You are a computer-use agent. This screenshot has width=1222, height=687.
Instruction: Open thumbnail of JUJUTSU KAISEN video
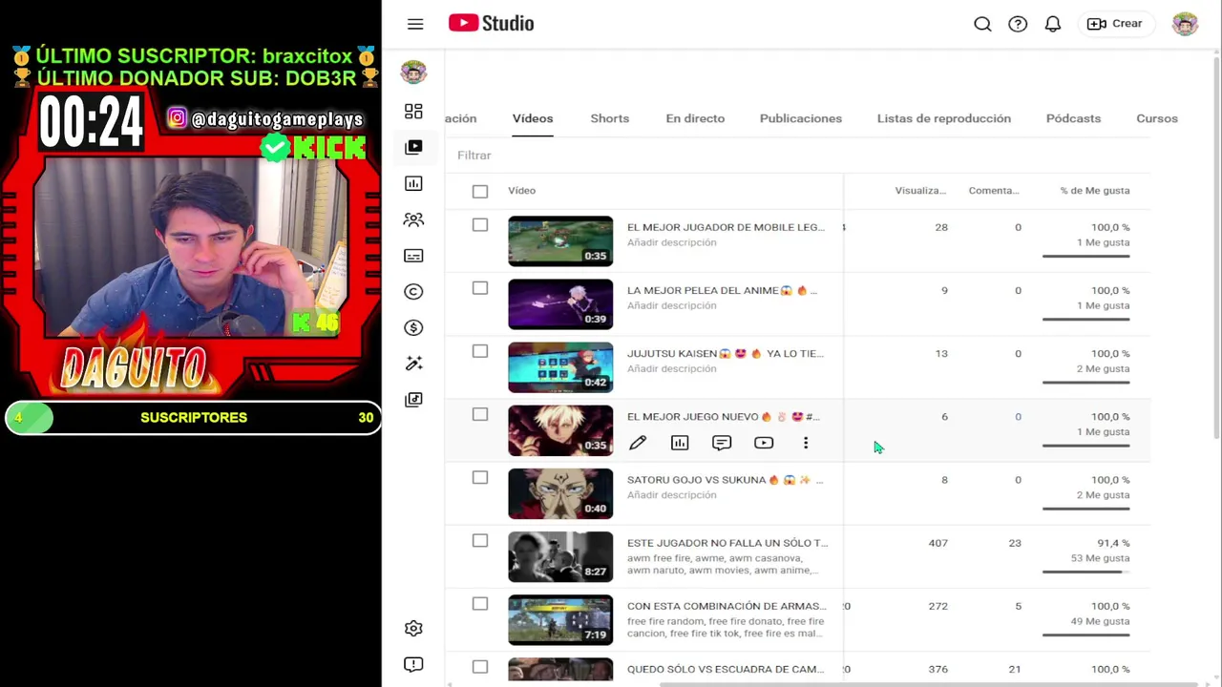(560, 367)
